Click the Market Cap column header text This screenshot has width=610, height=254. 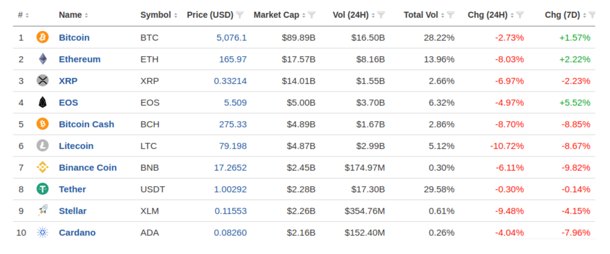276,15
